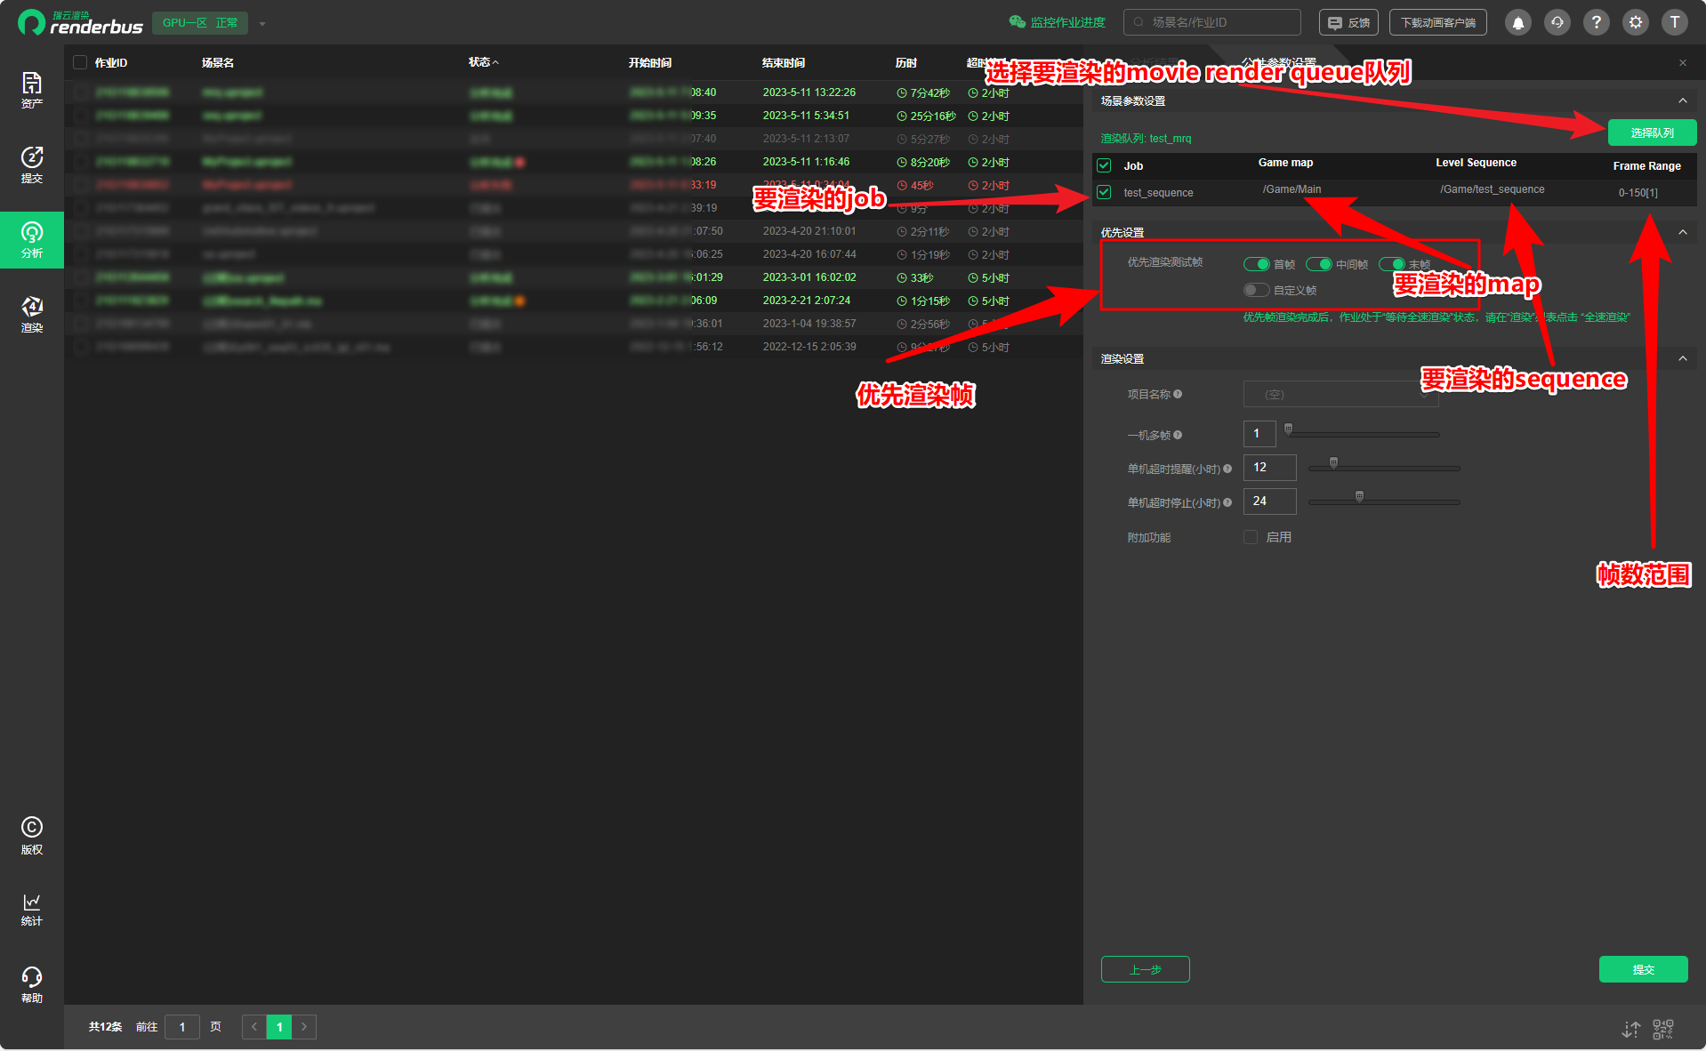
Task: Click the 场景名/作业ID search field
Action: [x=1211, y=22]
